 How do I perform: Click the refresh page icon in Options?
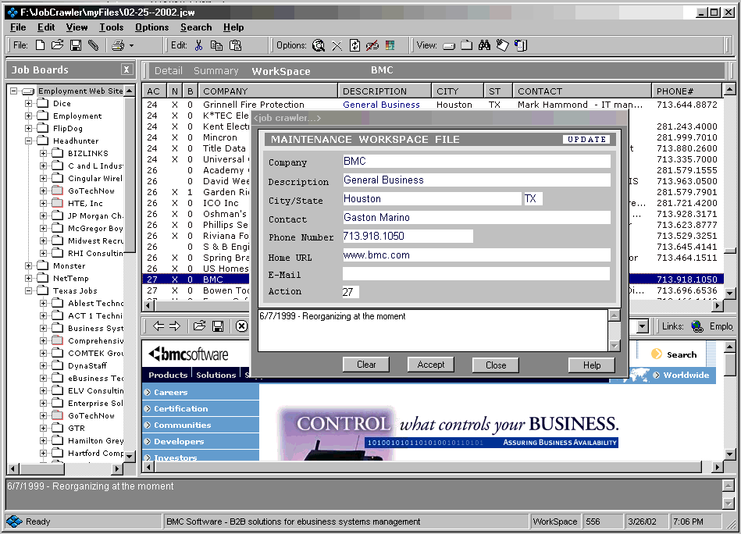pos(354,45)
